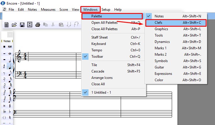This screenshot has height=125, width=215.
Task: Open the File menu
Action: tap(11, 10)
